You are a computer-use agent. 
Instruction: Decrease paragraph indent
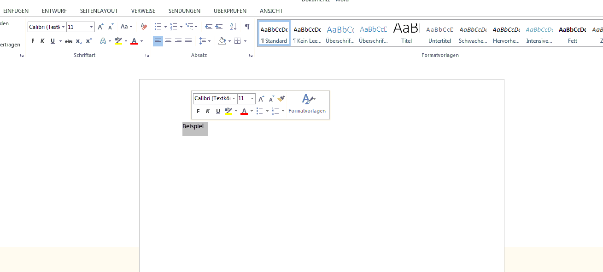(209, 27)
